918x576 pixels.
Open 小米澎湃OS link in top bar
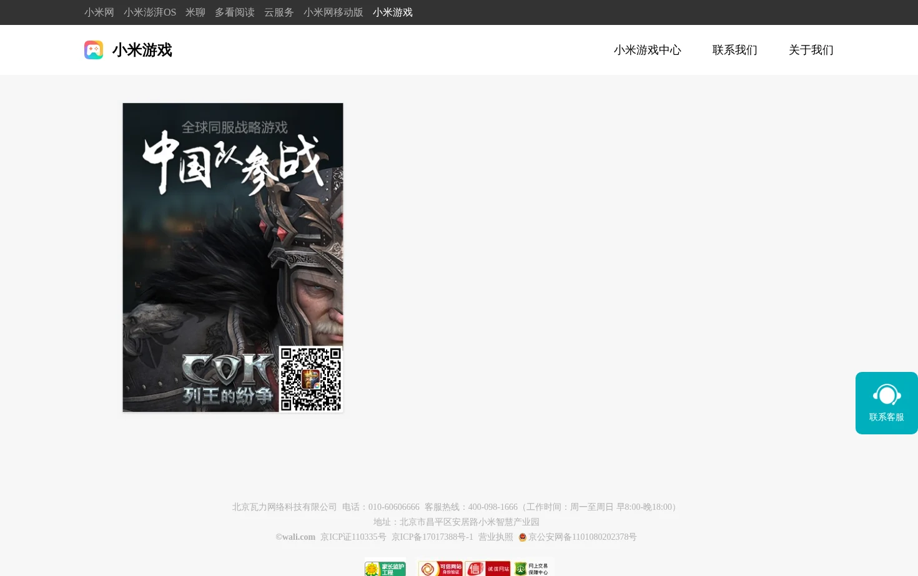[x=150, y=12]
